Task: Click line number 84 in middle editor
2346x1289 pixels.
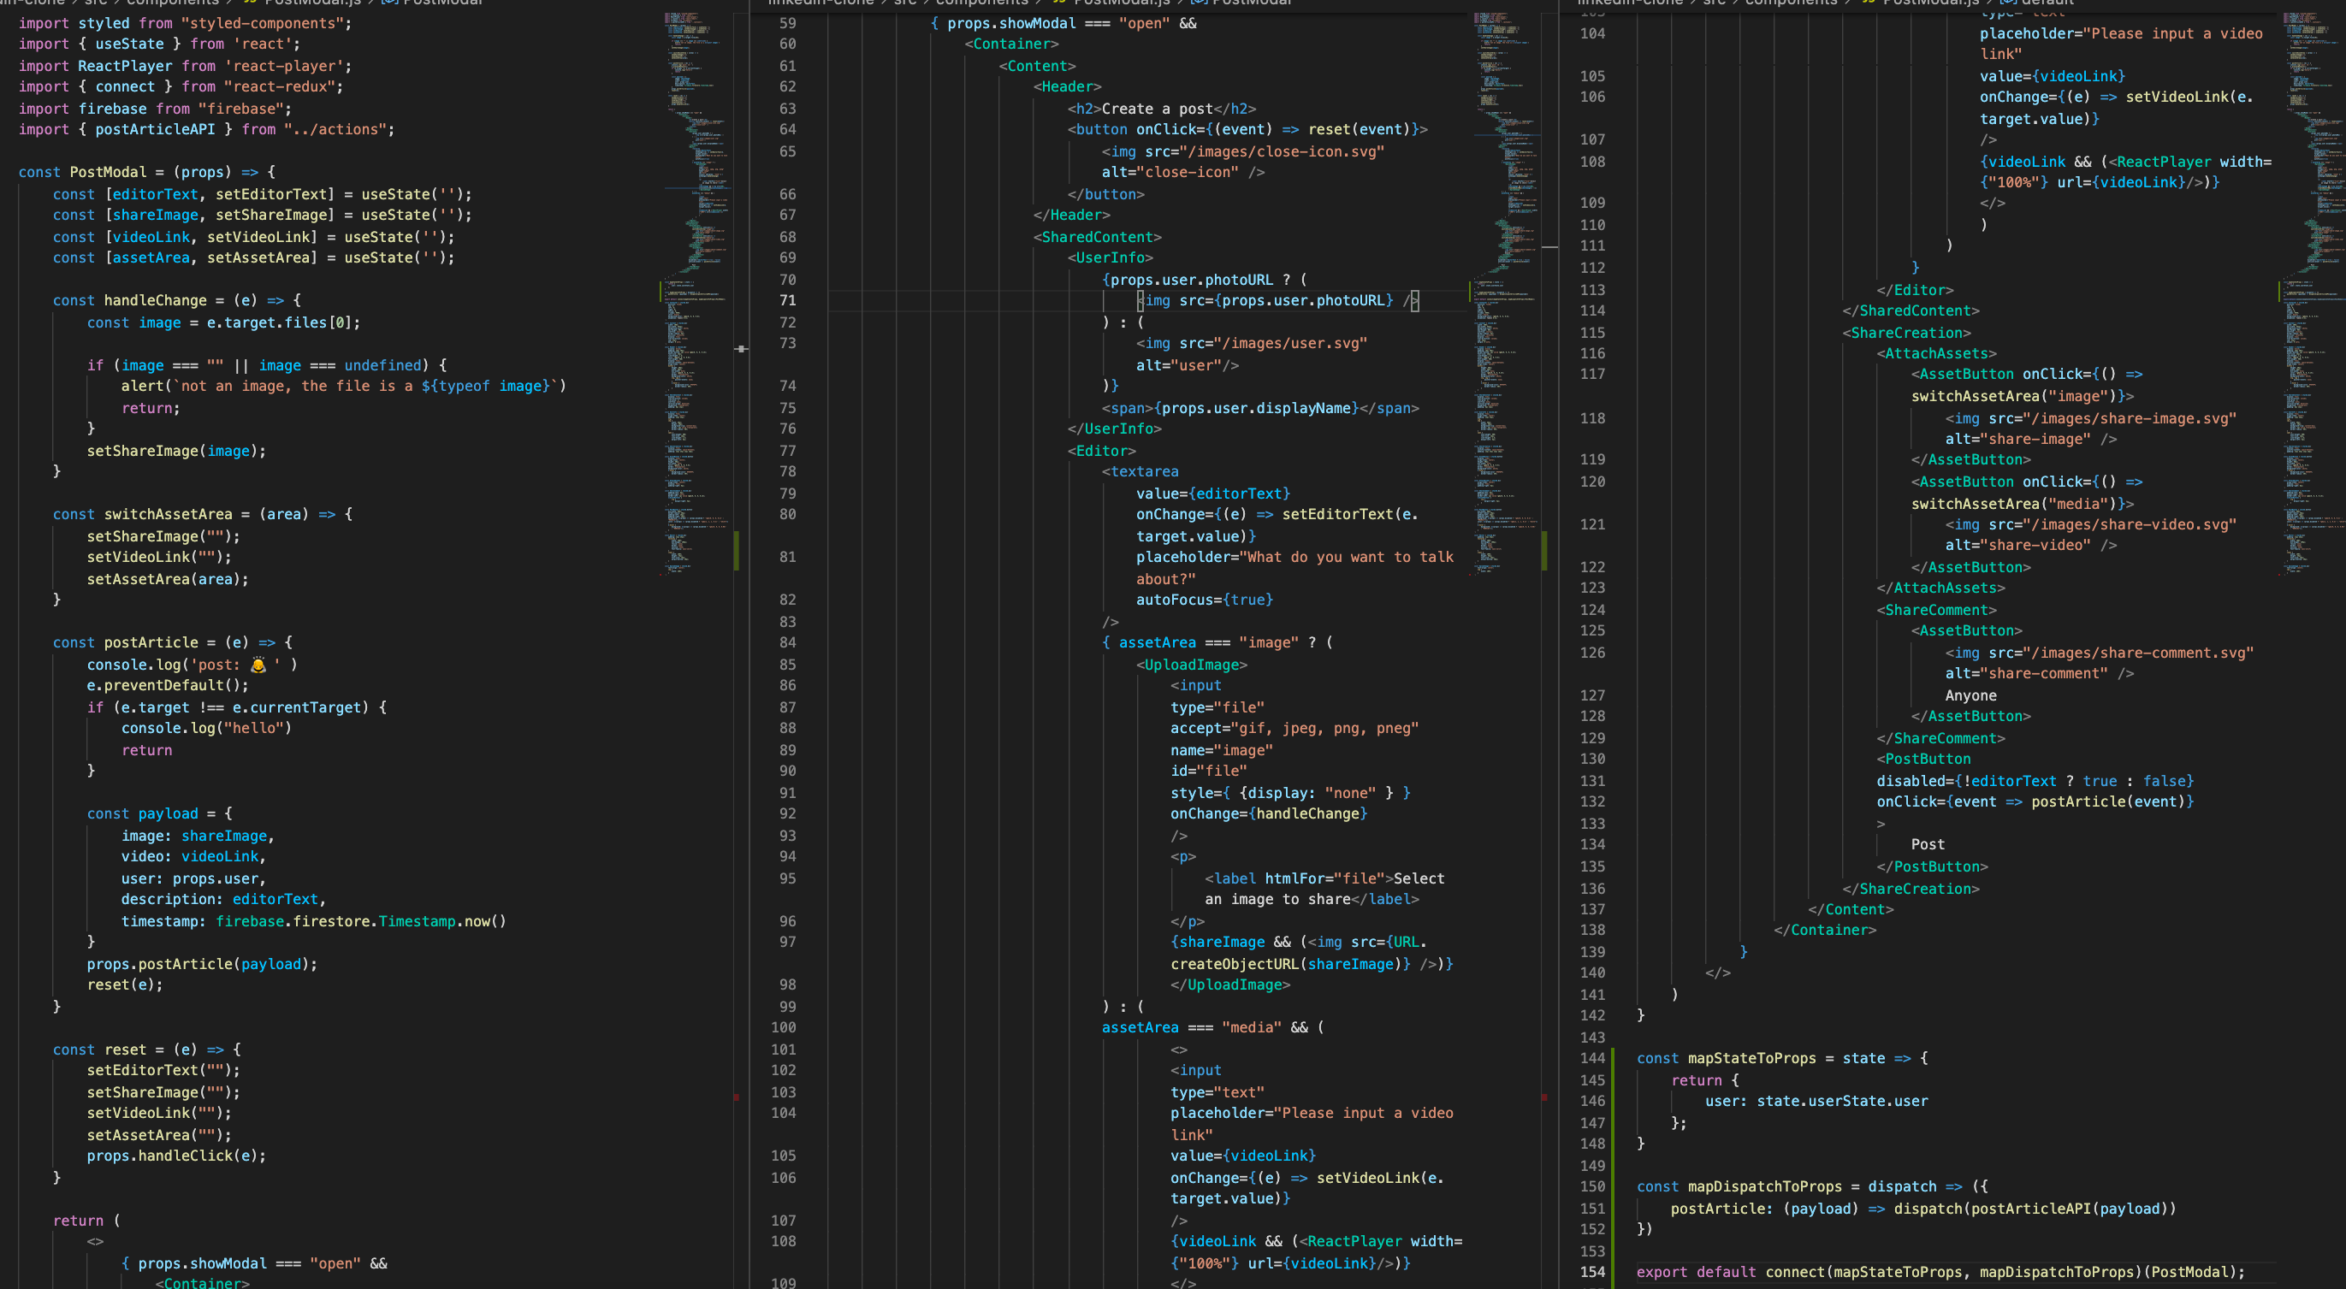Action: point(787,642)
